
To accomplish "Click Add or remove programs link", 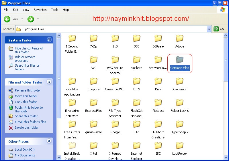I will point(25,59).
